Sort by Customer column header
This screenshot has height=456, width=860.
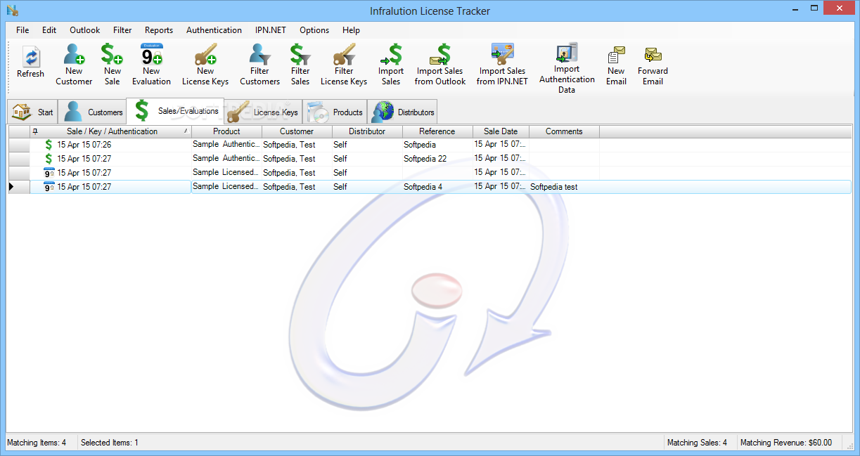pyautogui.click(x=297, y=131)
